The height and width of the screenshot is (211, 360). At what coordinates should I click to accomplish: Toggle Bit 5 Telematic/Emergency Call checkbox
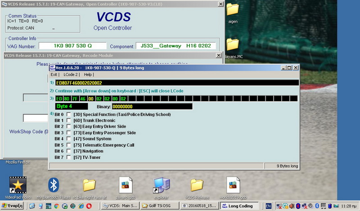coord(68,145)
